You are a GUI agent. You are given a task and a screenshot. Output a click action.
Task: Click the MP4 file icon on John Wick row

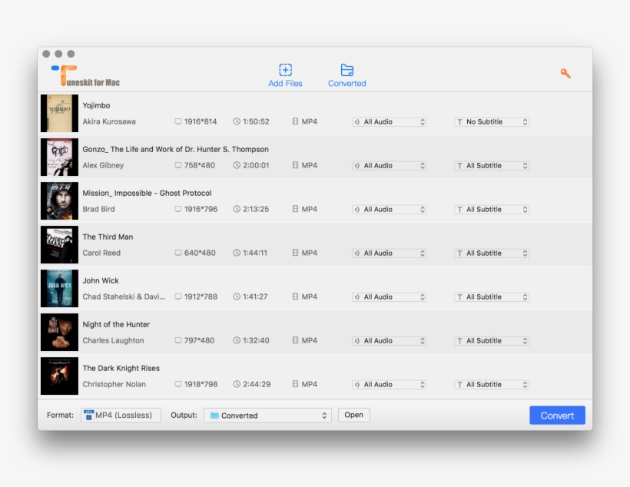click(x=294, y=297)
